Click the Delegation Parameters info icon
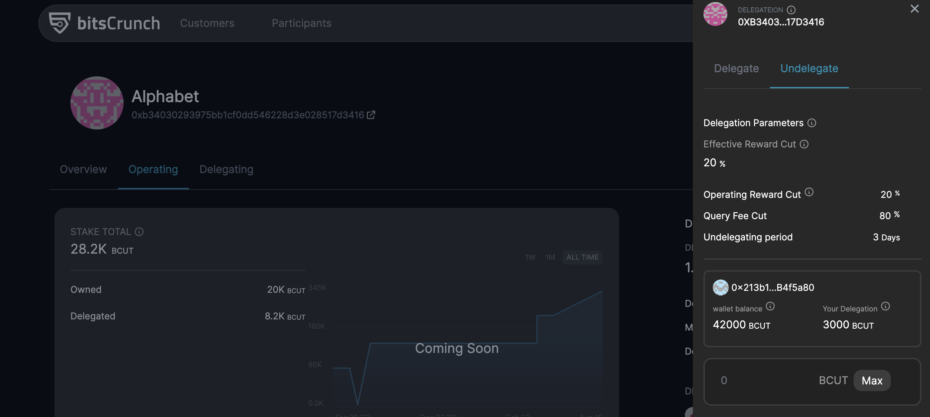Screen dimensions: 930x417 [x=811, y=123]
